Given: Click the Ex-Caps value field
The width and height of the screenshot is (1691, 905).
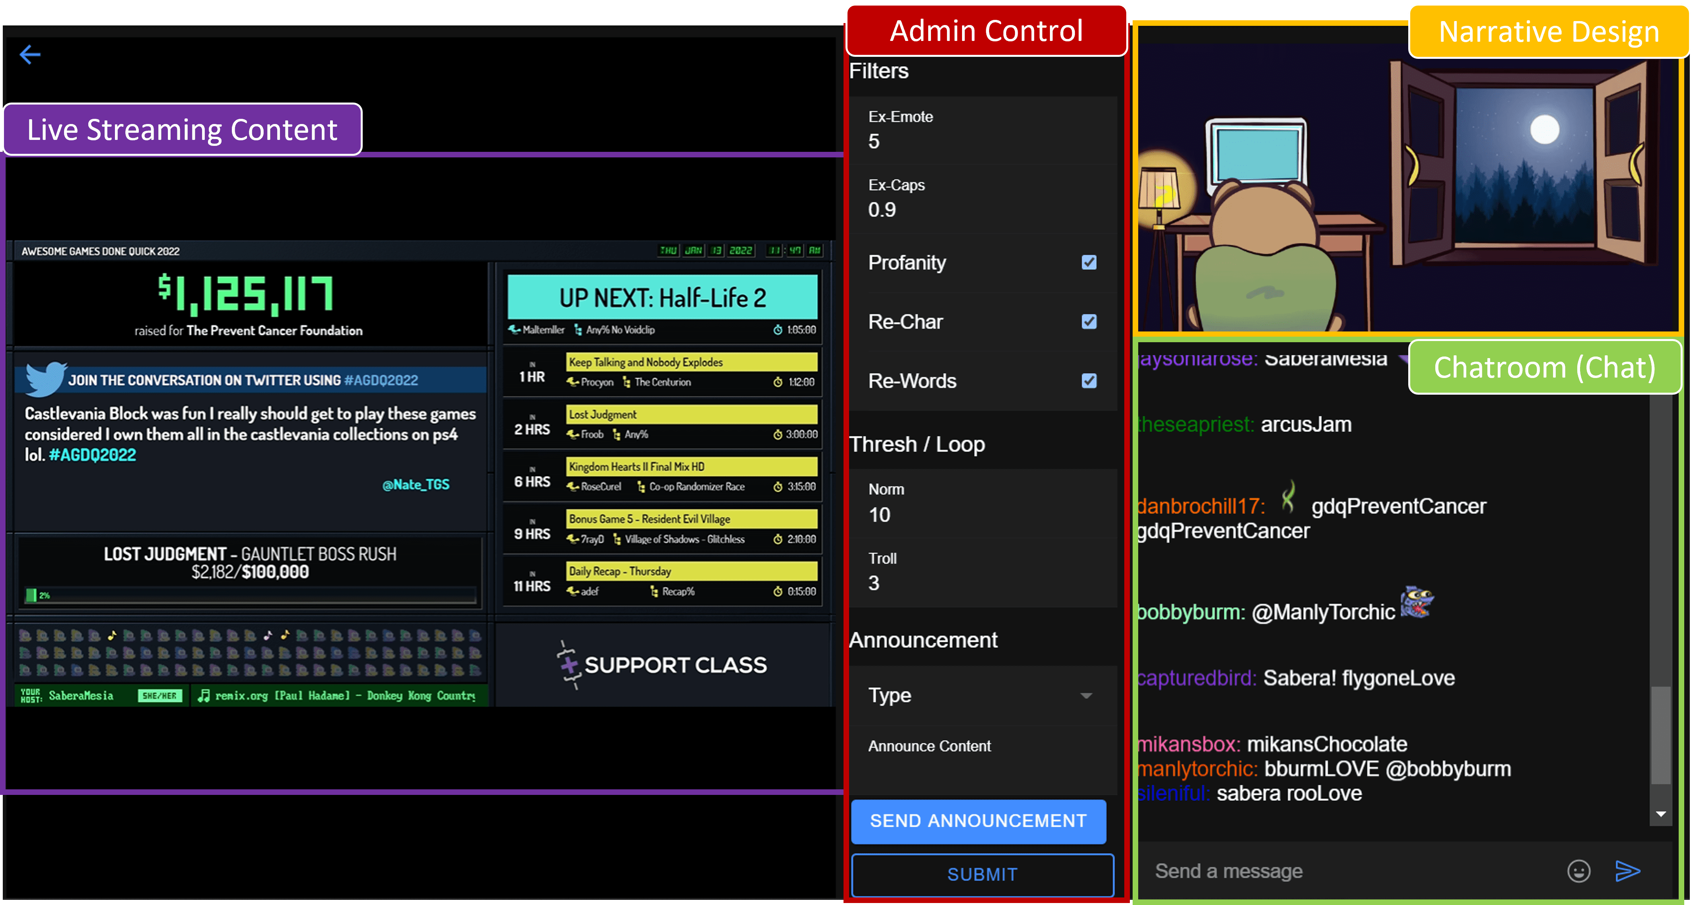Looking at the screenshot, I should pos(983,198).
